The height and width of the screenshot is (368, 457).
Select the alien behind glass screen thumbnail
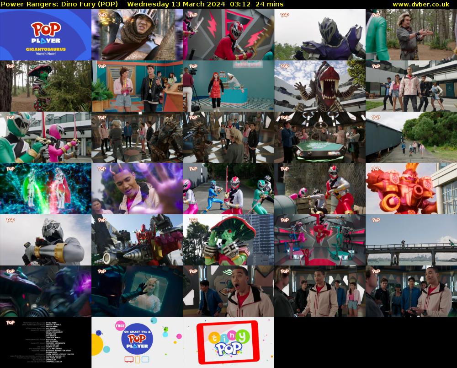(137, 291)
